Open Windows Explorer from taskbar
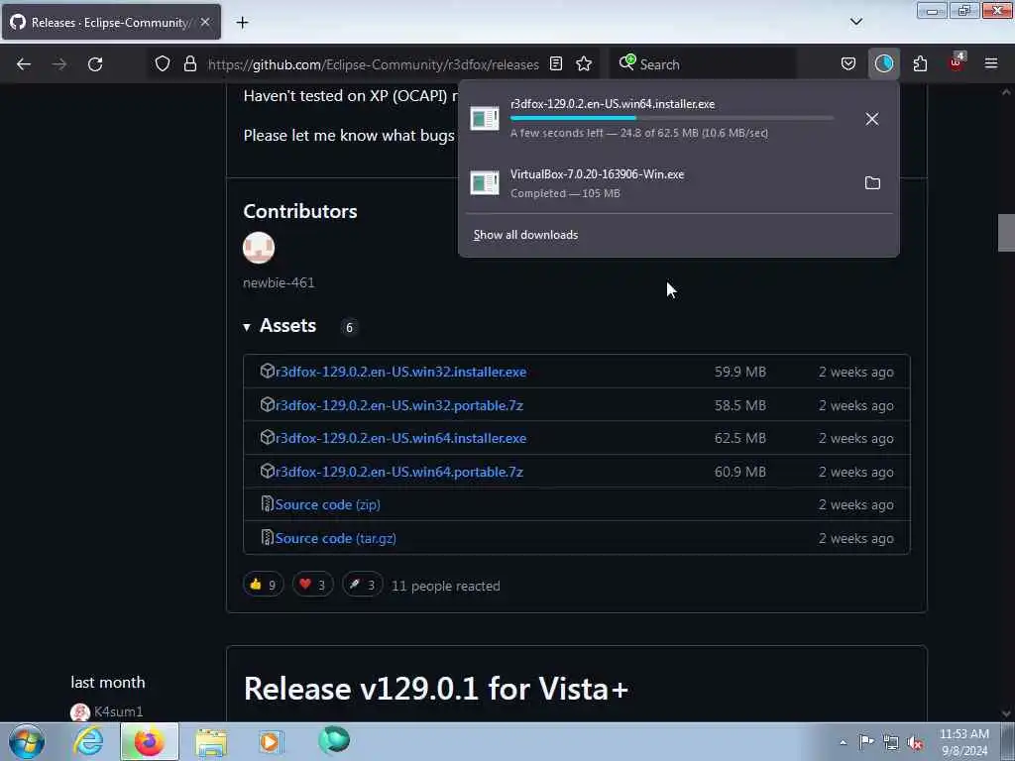Screen dimensions: 1015x761 point(211,741)
